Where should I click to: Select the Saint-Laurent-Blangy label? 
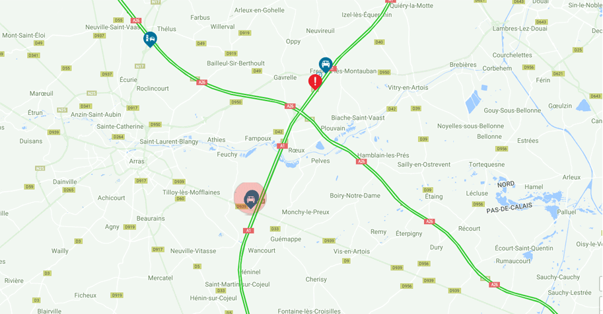point(169,141)
